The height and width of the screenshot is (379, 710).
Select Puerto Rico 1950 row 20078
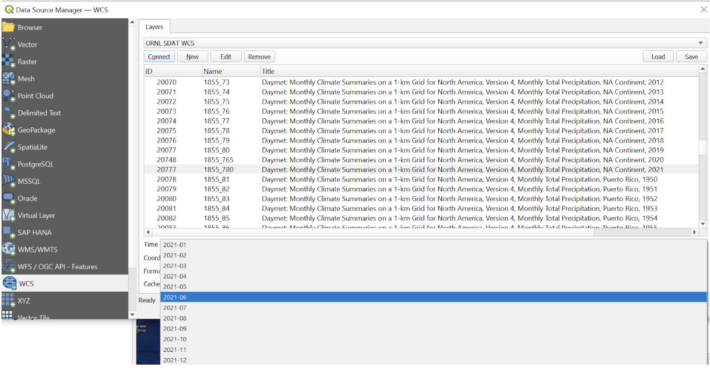(x=421, y=179)
